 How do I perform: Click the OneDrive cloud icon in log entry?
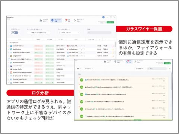[x=86, y=80]
